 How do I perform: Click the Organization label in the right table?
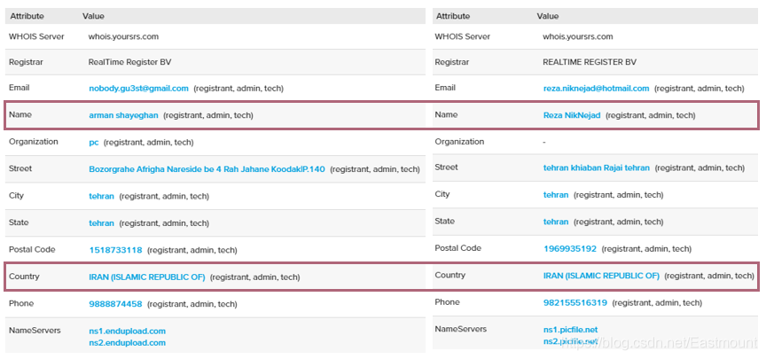460,142
